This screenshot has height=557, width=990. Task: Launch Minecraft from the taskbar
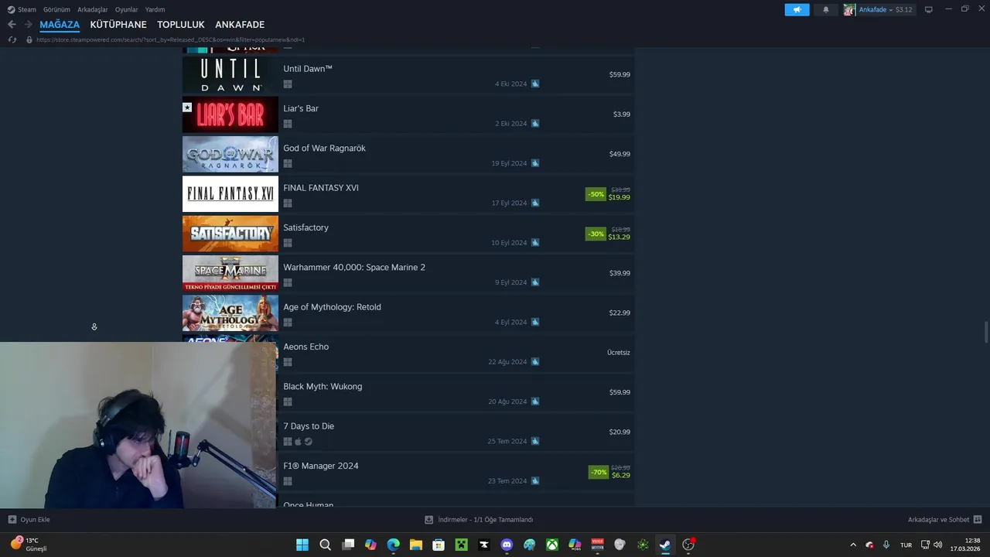pyautogui.click(x=462, y=545)
